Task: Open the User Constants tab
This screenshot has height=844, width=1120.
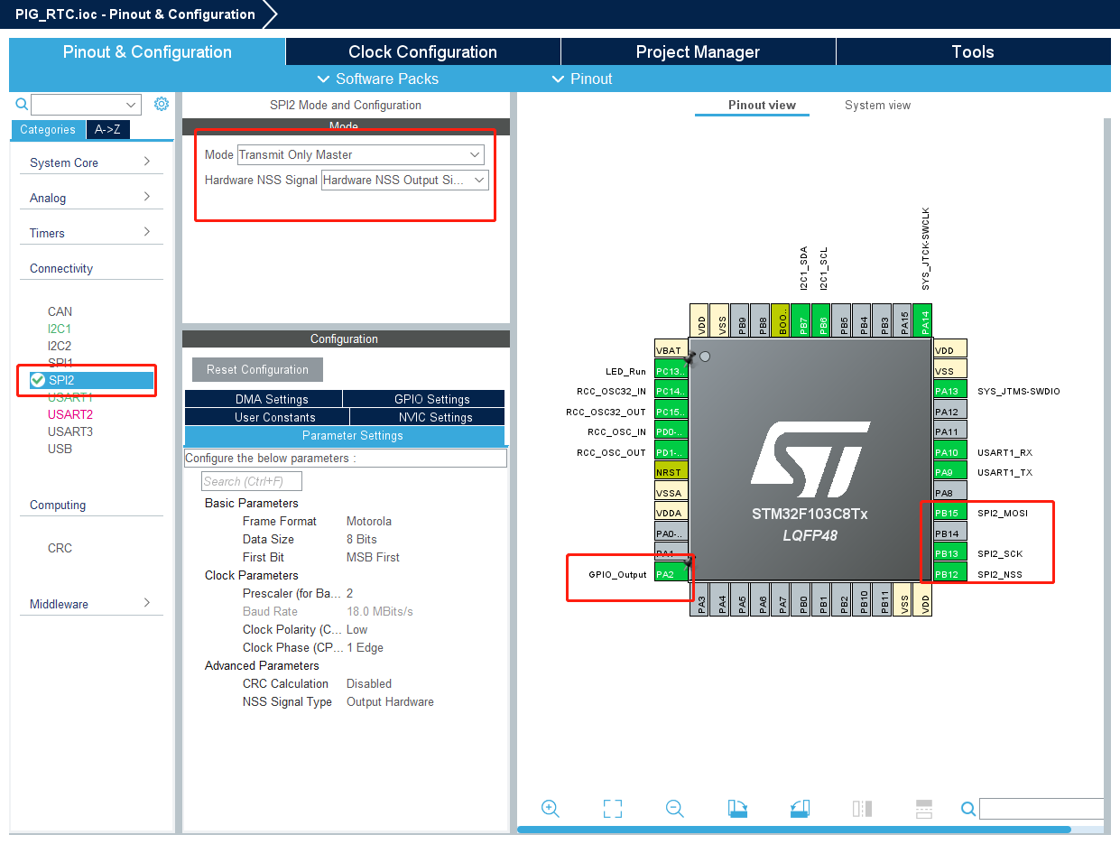Action: (x=266, y=417)
